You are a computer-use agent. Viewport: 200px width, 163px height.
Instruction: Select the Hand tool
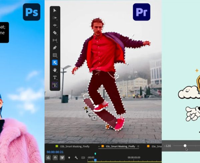[x=55, y=70]
